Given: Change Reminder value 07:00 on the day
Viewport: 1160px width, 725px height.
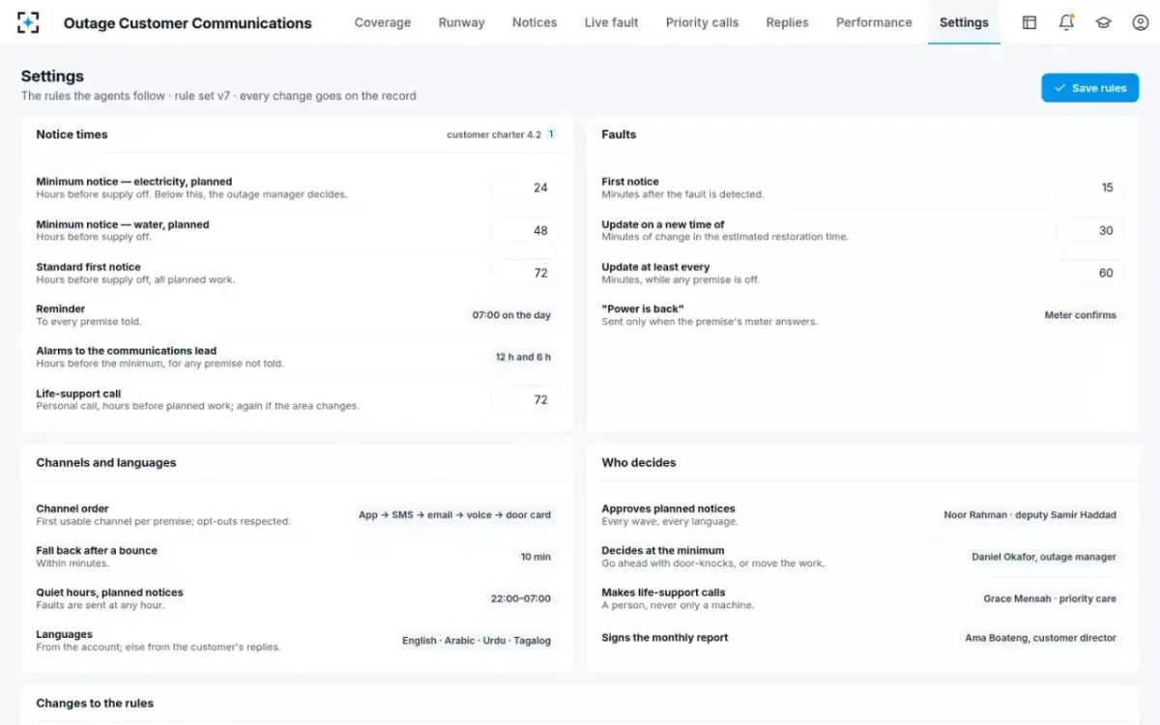Looking at the screenshot, I should pyautogui.click(x=511, y=315).
